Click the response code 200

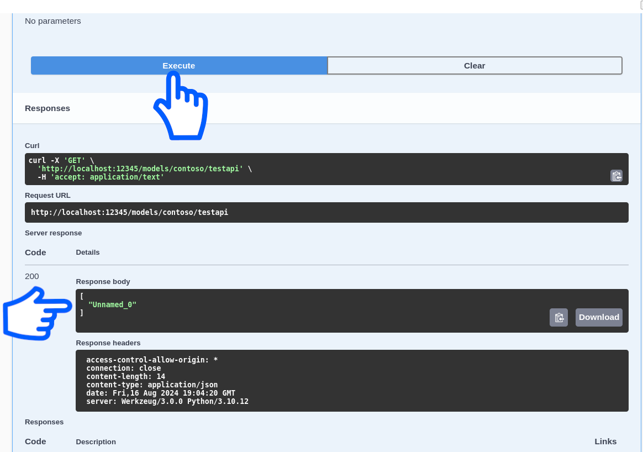click(x=31, y=276)
